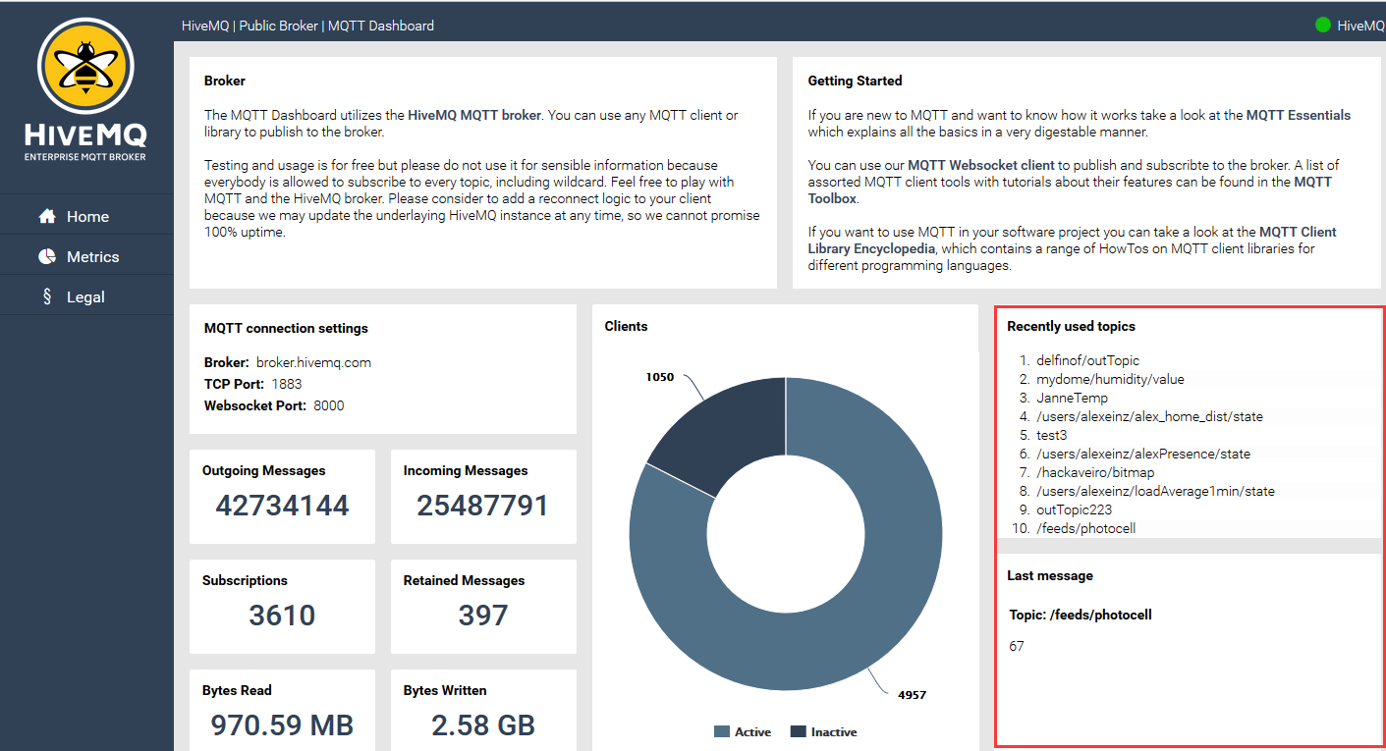The image size is (1386, 751).
Task: Toggle the Inactive legend swatch
Action: [798, 731]
